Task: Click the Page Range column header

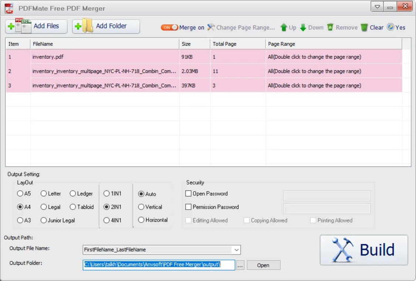Action: [333, 44]
